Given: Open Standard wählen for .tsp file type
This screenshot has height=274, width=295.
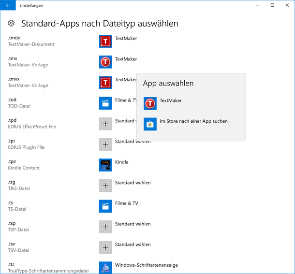Looking at the screenshot, I should click(x=133, y=224).
